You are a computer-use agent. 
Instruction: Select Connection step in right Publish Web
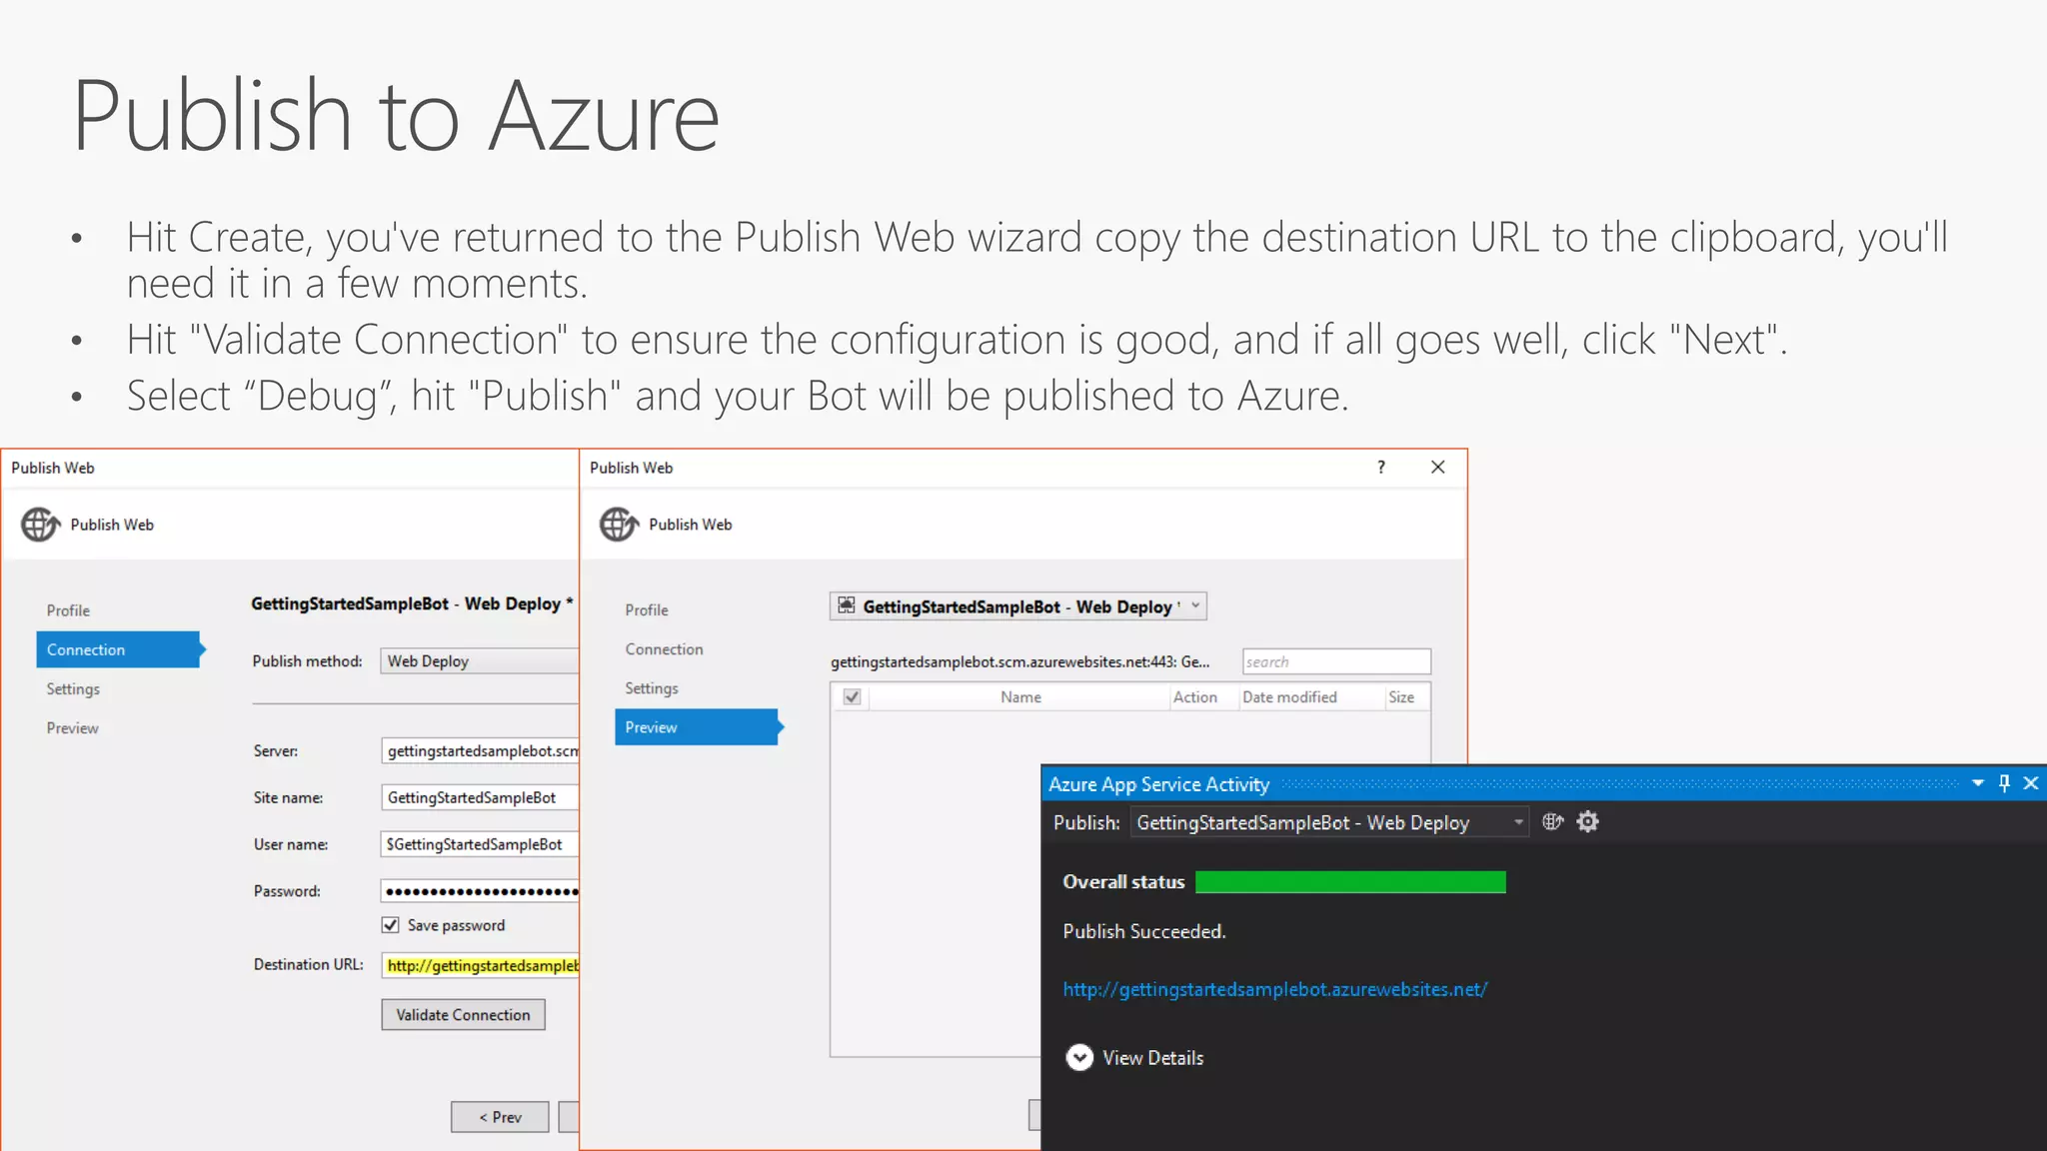point(664,649)
